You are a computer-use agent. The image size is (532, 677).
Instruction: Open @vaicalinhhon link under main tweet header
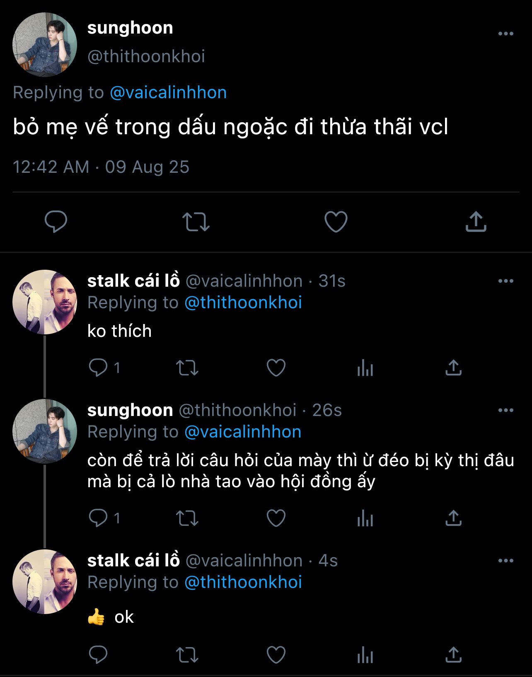pos(168,92)
